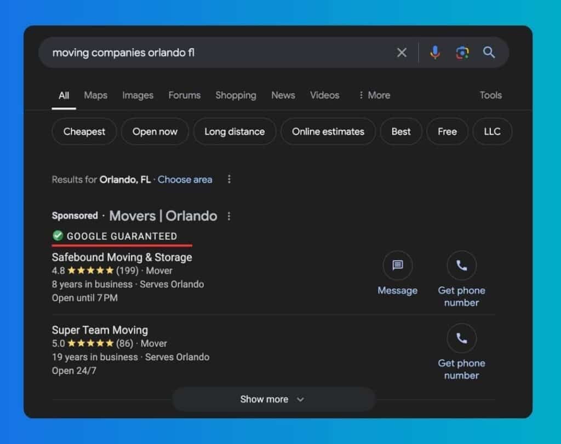This screenshot has width=561, height=444.
Task: Apply the LLC filter chip
Action: tap(492, 131)
